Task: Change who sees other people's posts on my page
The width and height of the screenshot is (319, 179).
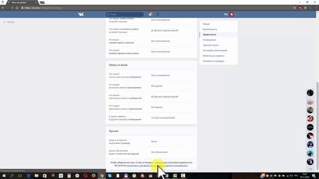Action: coord(160,20)
